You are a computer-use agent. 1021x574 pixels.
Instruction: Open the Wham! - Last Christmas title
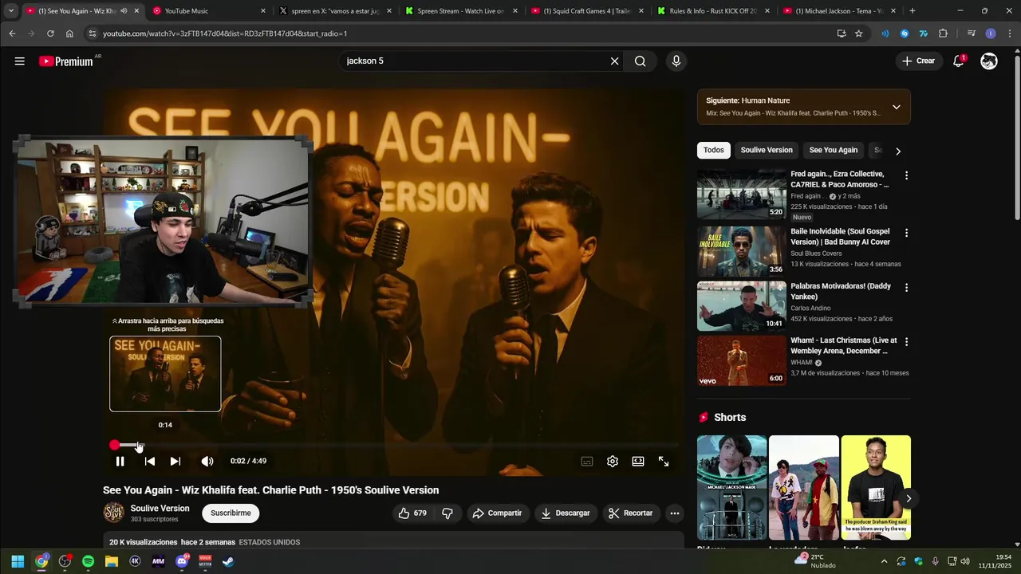point(843,346)
